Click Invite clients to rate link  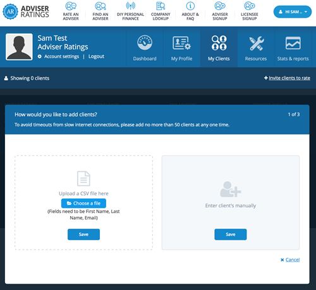(289, 78)
